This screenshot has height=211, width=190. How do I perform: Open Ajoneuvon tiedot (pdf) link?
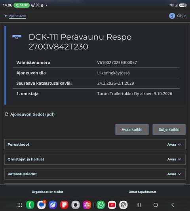32,114
